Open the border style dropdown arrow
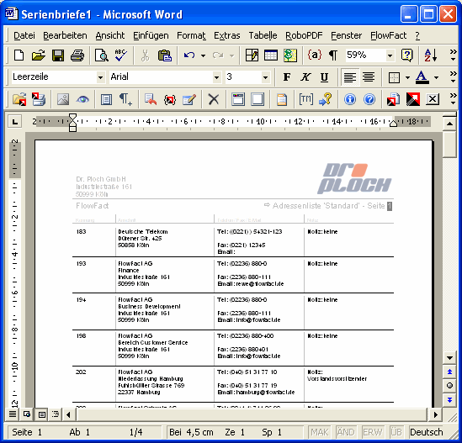Screen dimensions: 462x443 [x=407, y=77]
